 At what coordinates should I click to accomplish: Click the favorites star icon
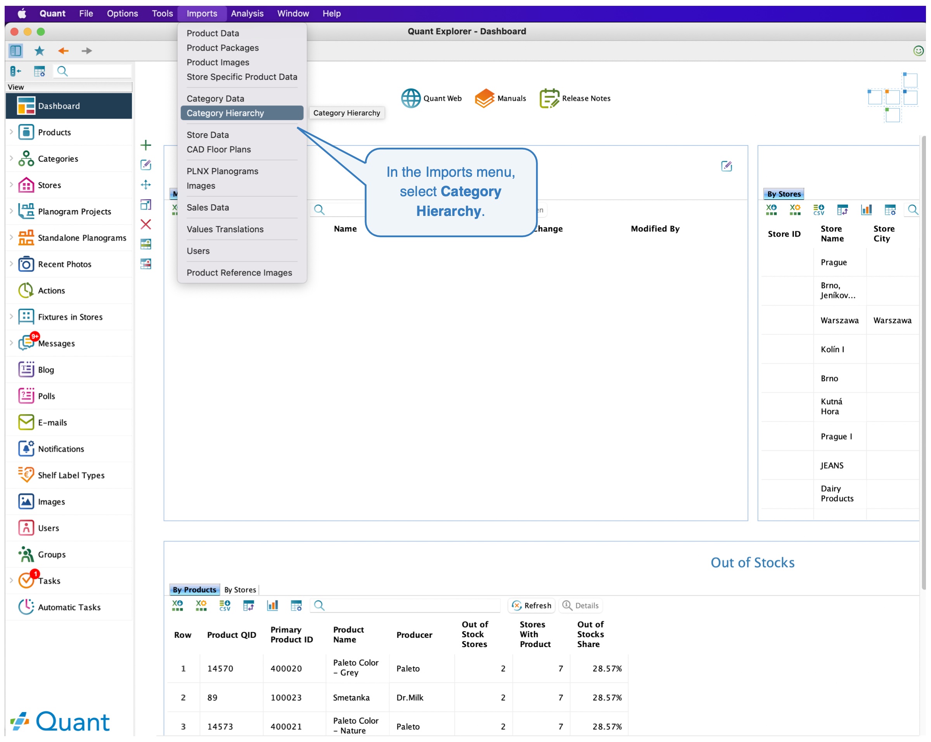click(39, 51)
